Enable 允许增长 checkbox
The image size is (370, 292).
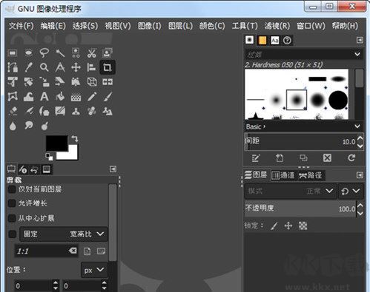pos(12,203)
